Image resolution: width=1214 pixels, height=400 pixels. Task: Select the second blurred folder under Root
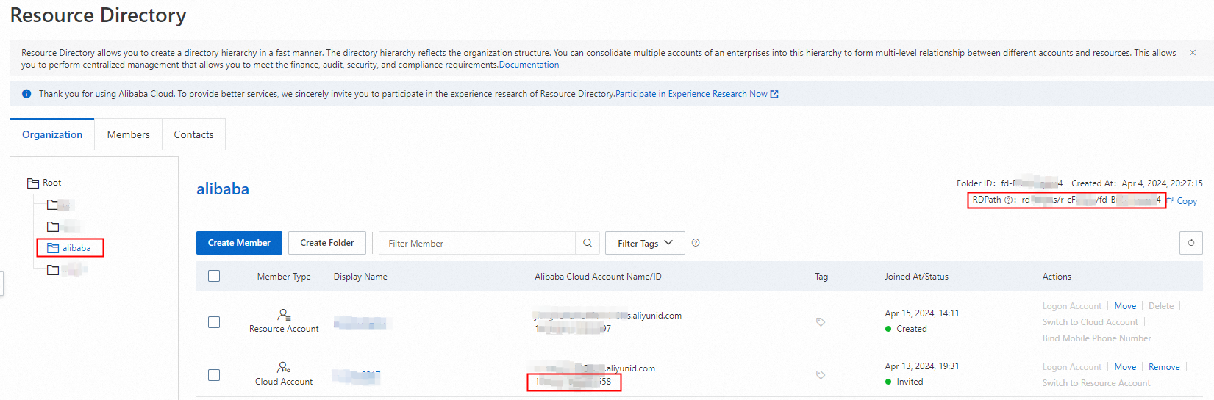[64, 227]
